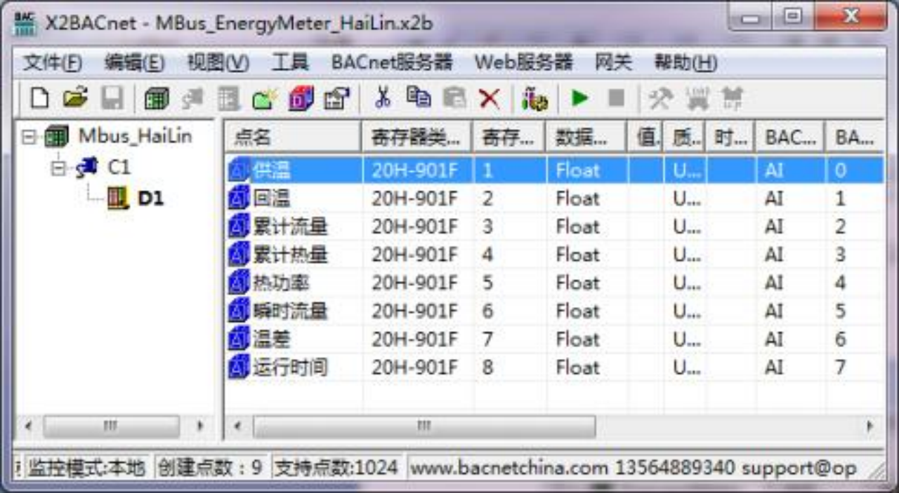The width and height of the screenshot is (899, 493).
Task: Select the 温差 row name
Action: 271,339
